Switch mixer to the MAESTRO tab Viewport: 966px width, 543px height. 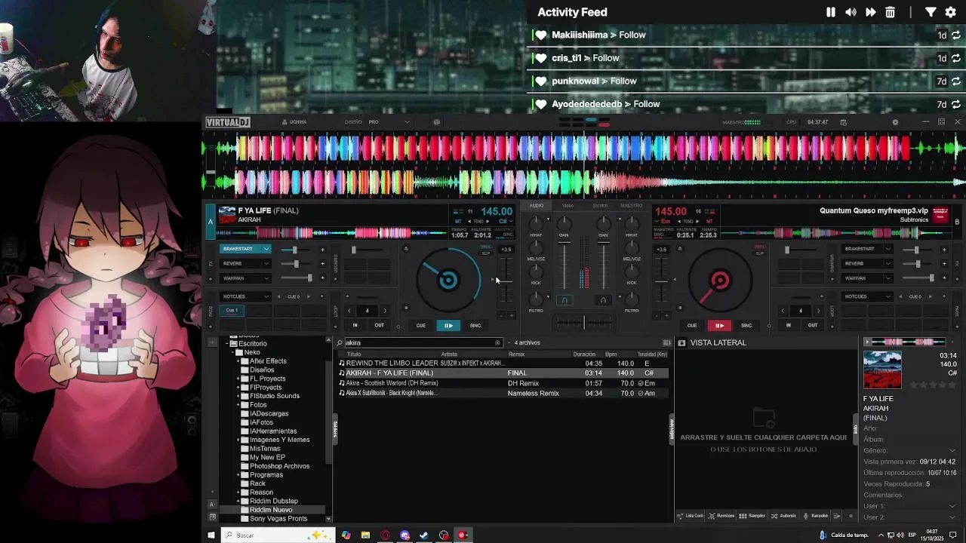(x=632, y=206)
